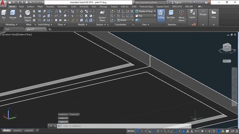The height and width of the screenshot is (134, 239).
Task: Select the Extrude tool
Action: point(13,15)
